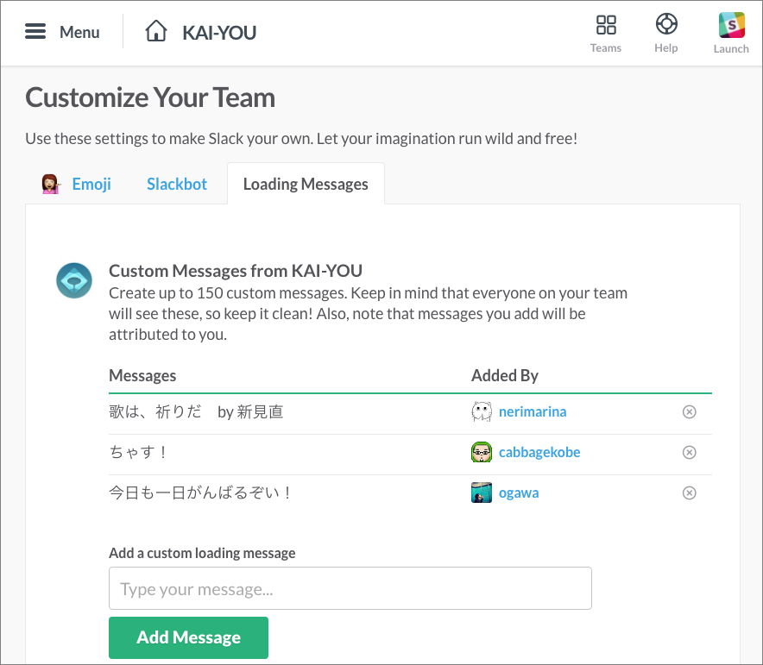Delete the message added by nerimarina
The height and width of the screenshot is (665, 763).
coord(689,411)
